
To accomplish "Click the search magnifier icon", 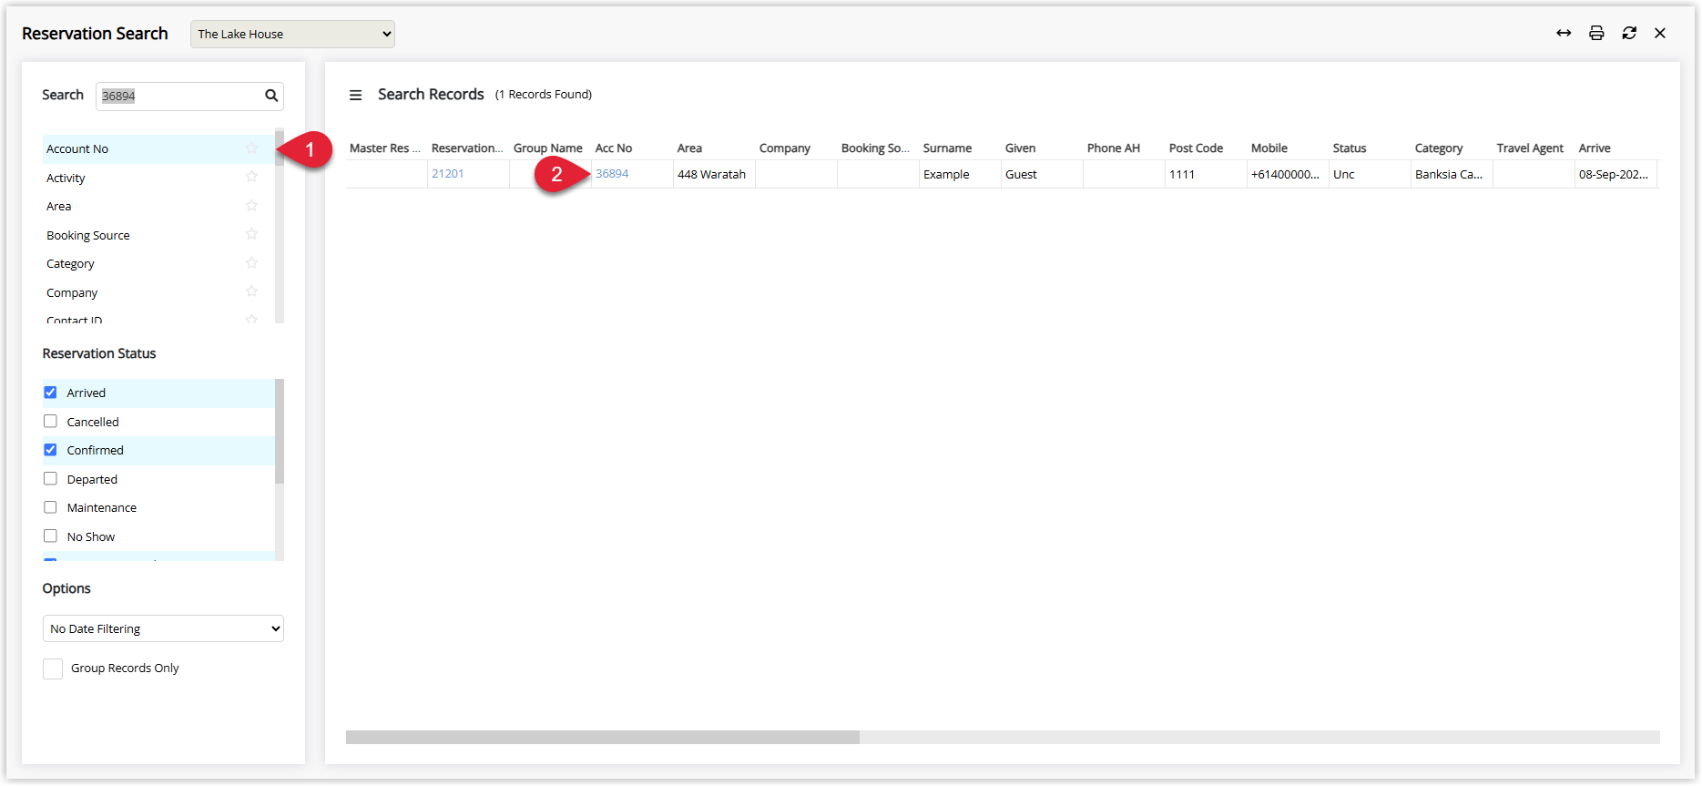I will (x=271, y=96).
